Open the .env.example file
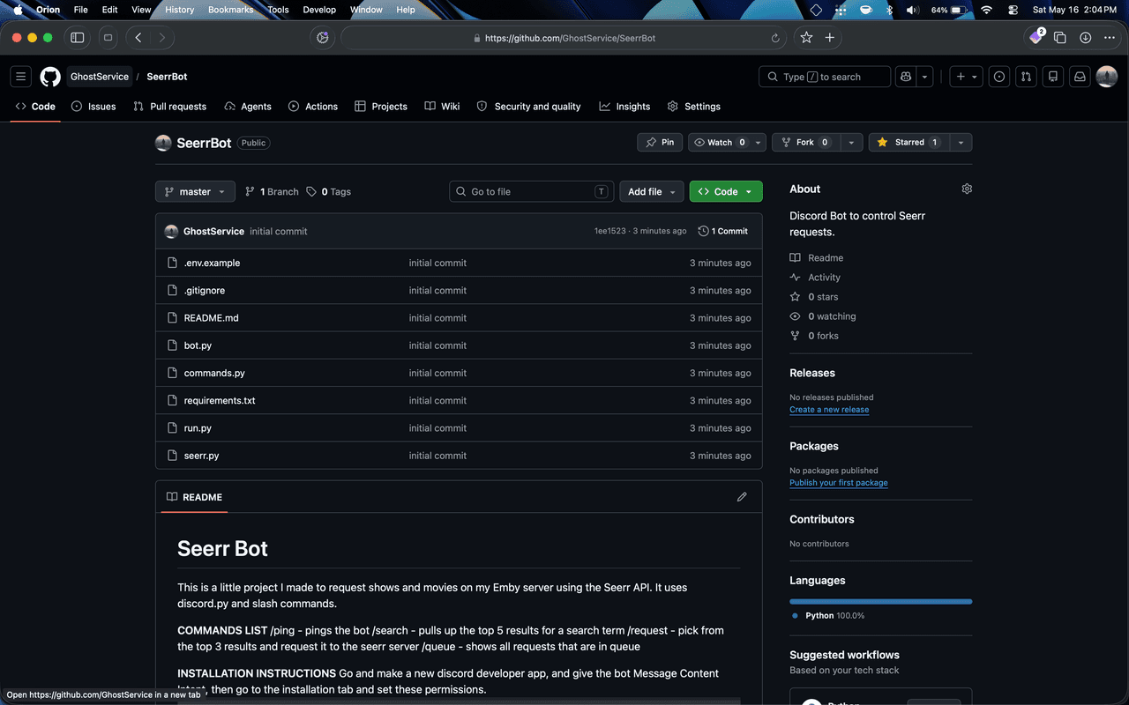Image resolution: width=1129 pixels, height=705 pixels. point(212,263)
